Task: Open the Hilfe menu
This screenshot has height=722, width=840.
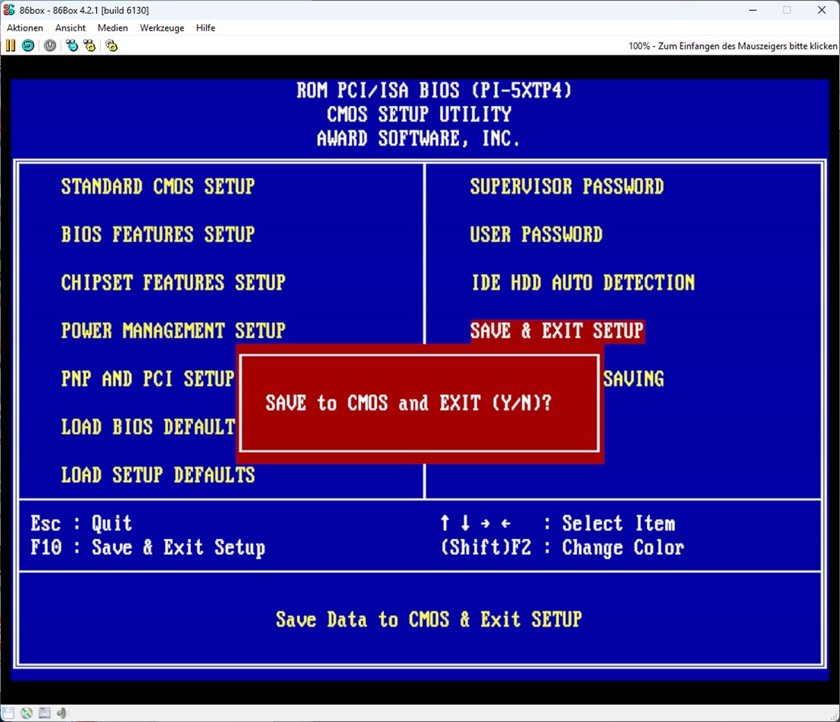Action: 205,28
